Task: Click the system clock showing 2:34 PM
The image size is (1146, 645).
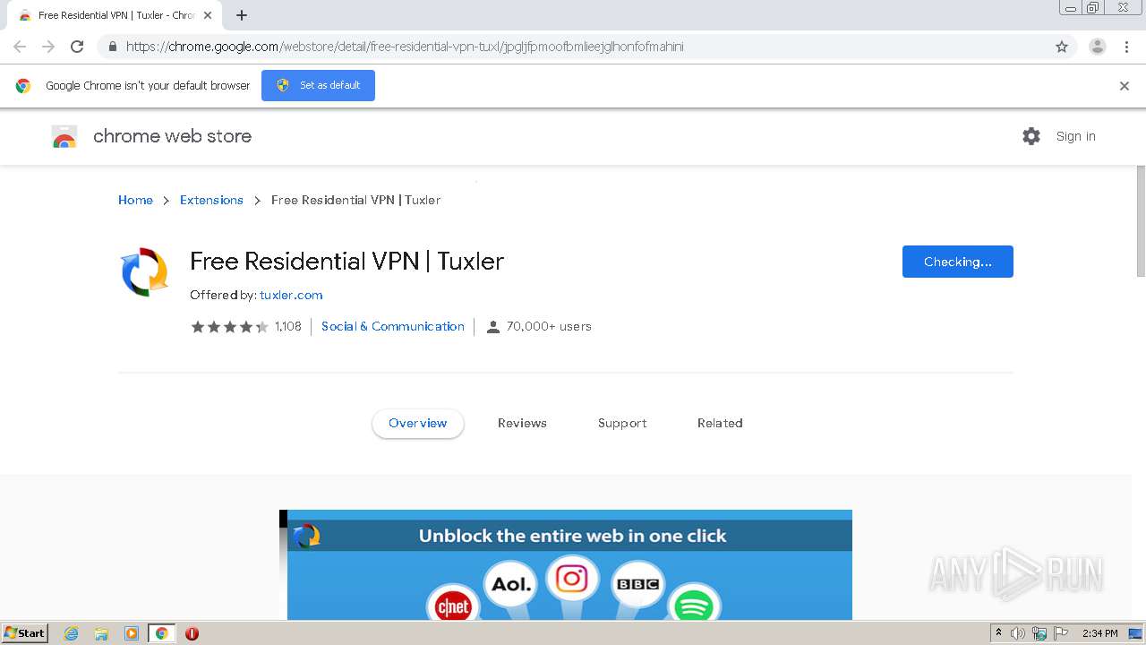Action: 1100,633
